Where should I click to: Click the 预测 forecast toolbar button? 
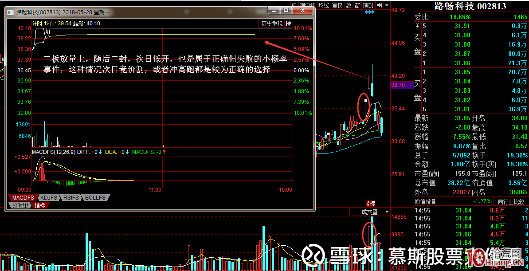pos(368,5)
